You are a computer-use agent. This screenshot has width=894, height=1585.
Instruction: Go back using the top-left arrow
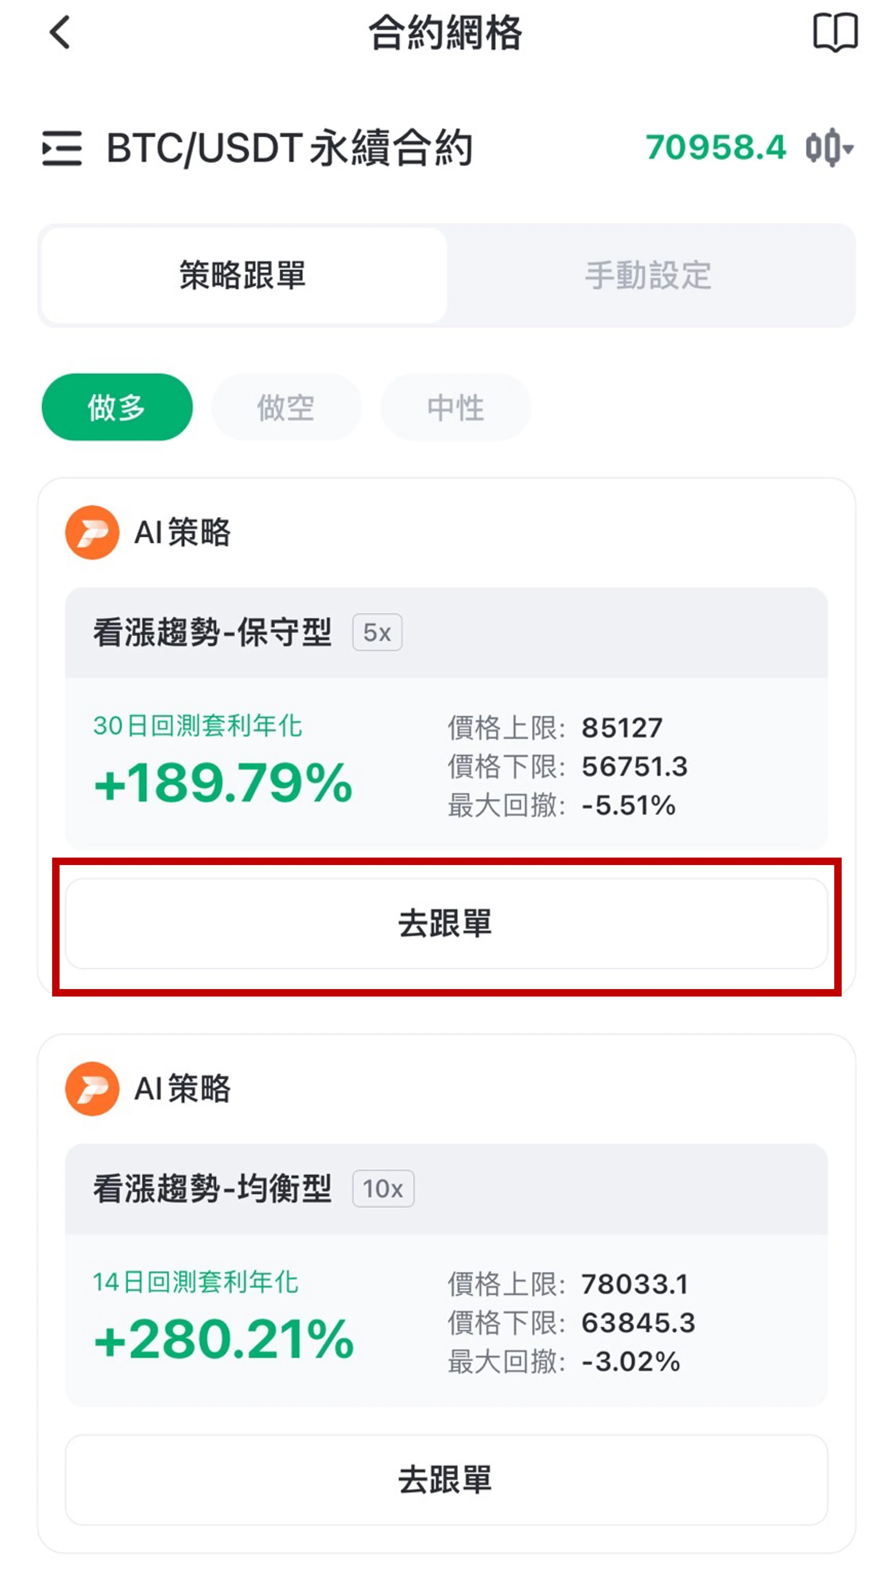pos(59,32)
